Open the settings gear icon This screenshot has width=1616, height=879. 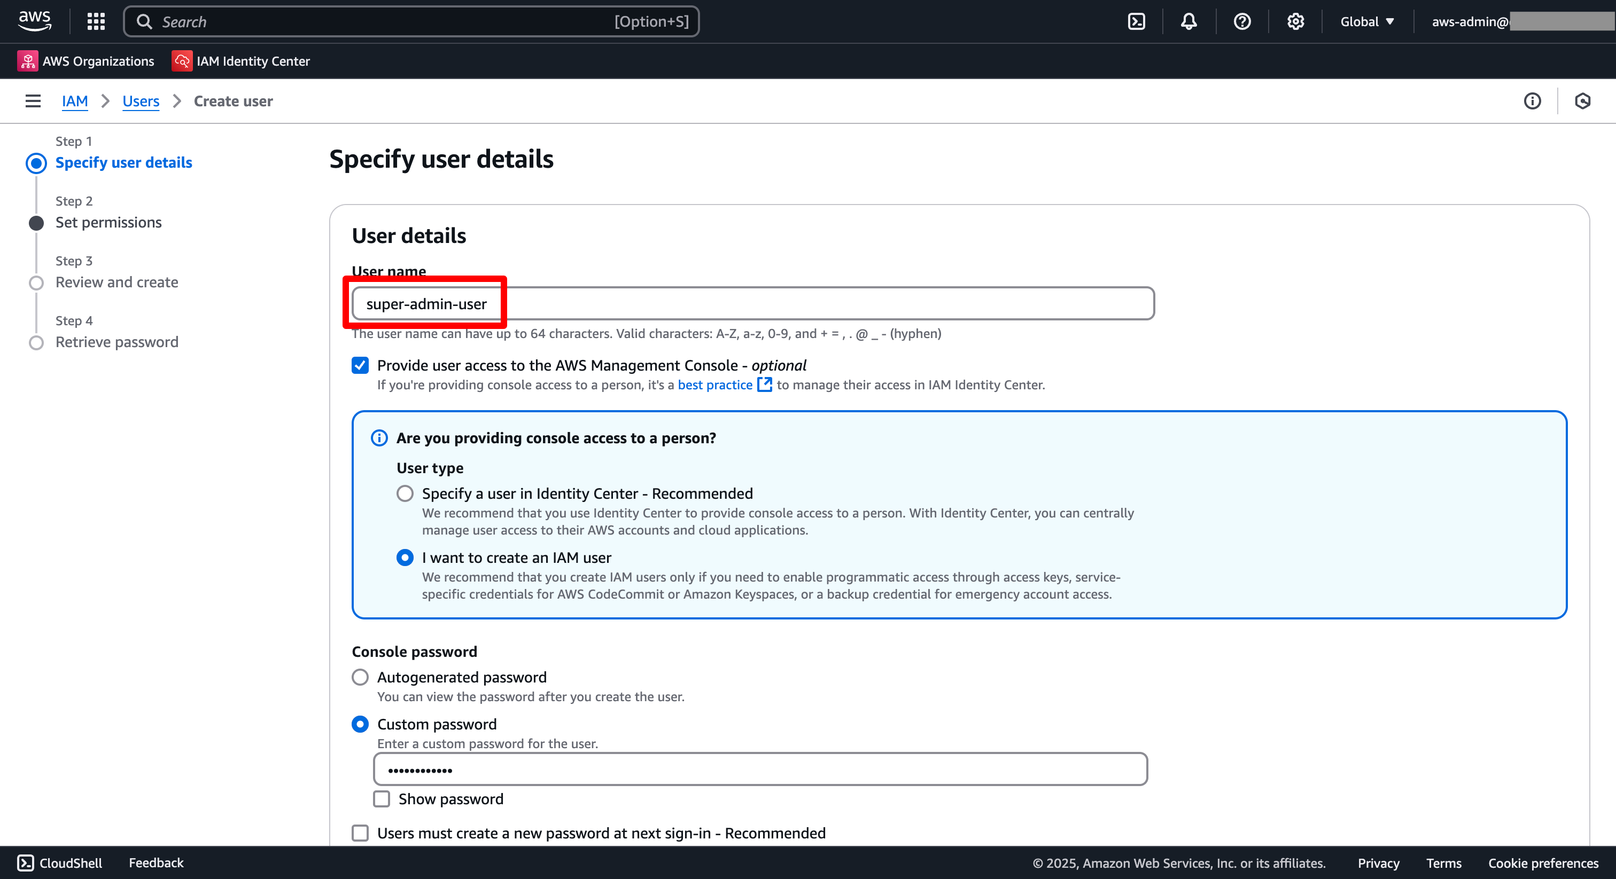[x=1296, y=21]
